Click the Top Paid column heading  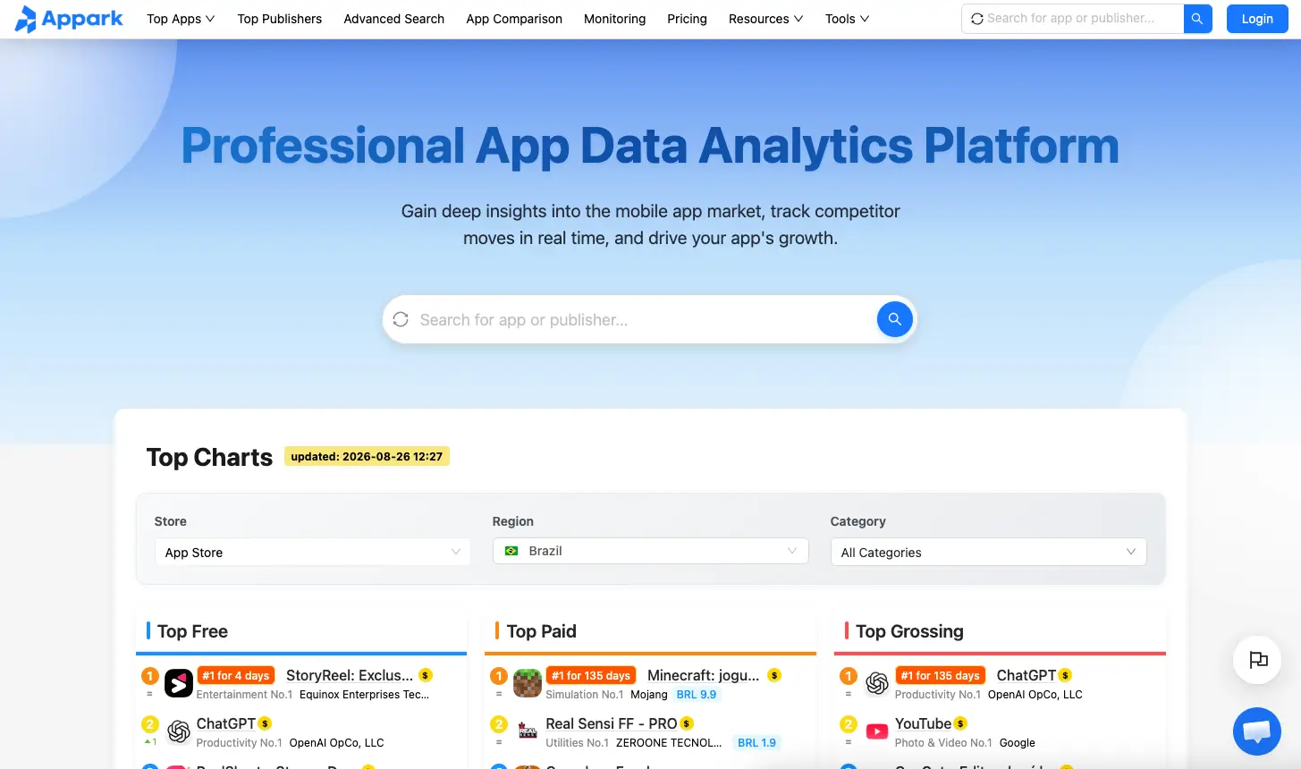(541, 631)
